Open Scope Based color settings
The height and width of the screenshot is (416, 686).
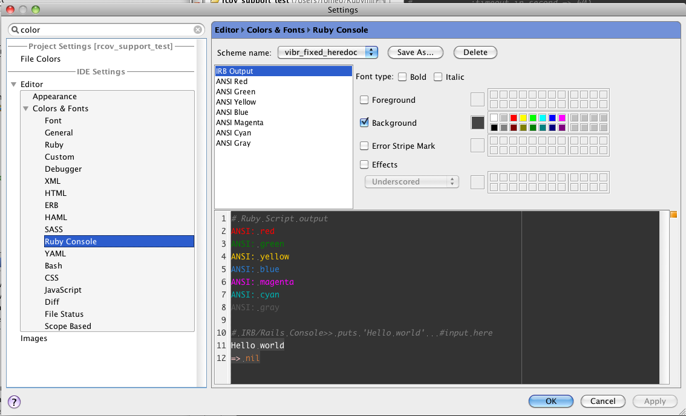[x=68, y=327]
